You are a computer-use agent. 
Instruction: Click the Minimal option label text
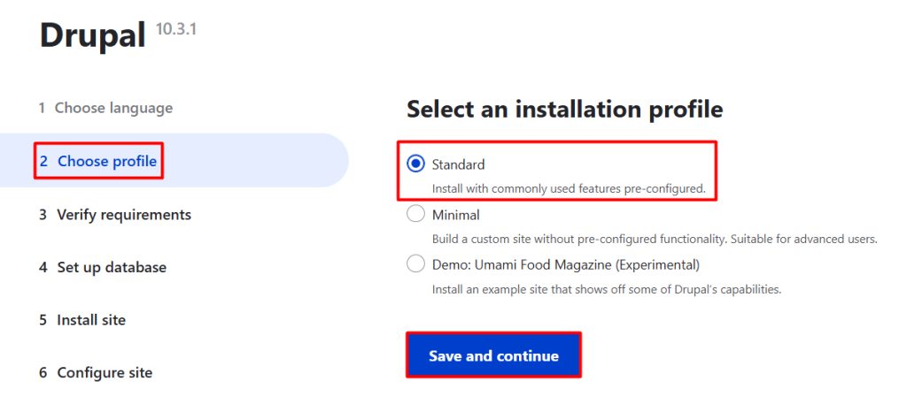point(456,215)
